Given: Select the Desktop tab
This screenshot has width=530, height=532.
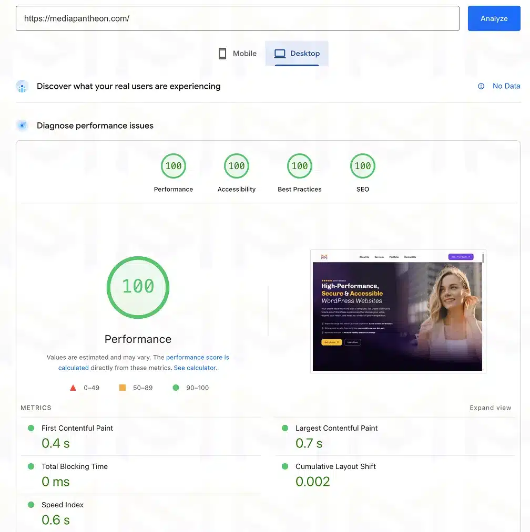Looking at the screenshot, I should click(297, 54).
